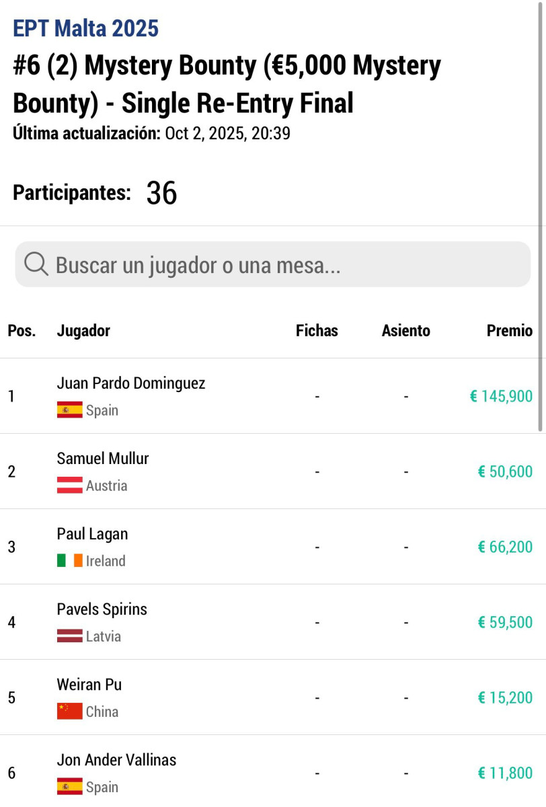Screen dimensions: 546x807
Task: Click Weiran Pu's €15,200 prize
Action: tap(505, 698)
